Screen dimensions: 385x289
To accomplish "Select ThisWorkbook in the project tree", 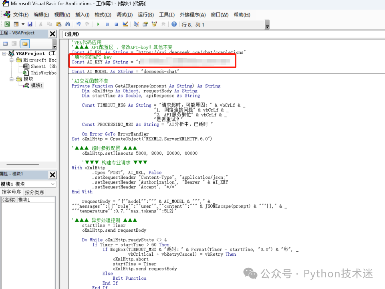I will click(x=40, y=73).
